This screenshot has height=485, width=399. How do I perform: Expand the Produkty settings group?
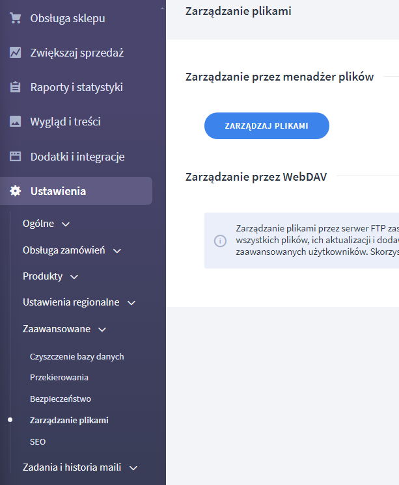74,276
